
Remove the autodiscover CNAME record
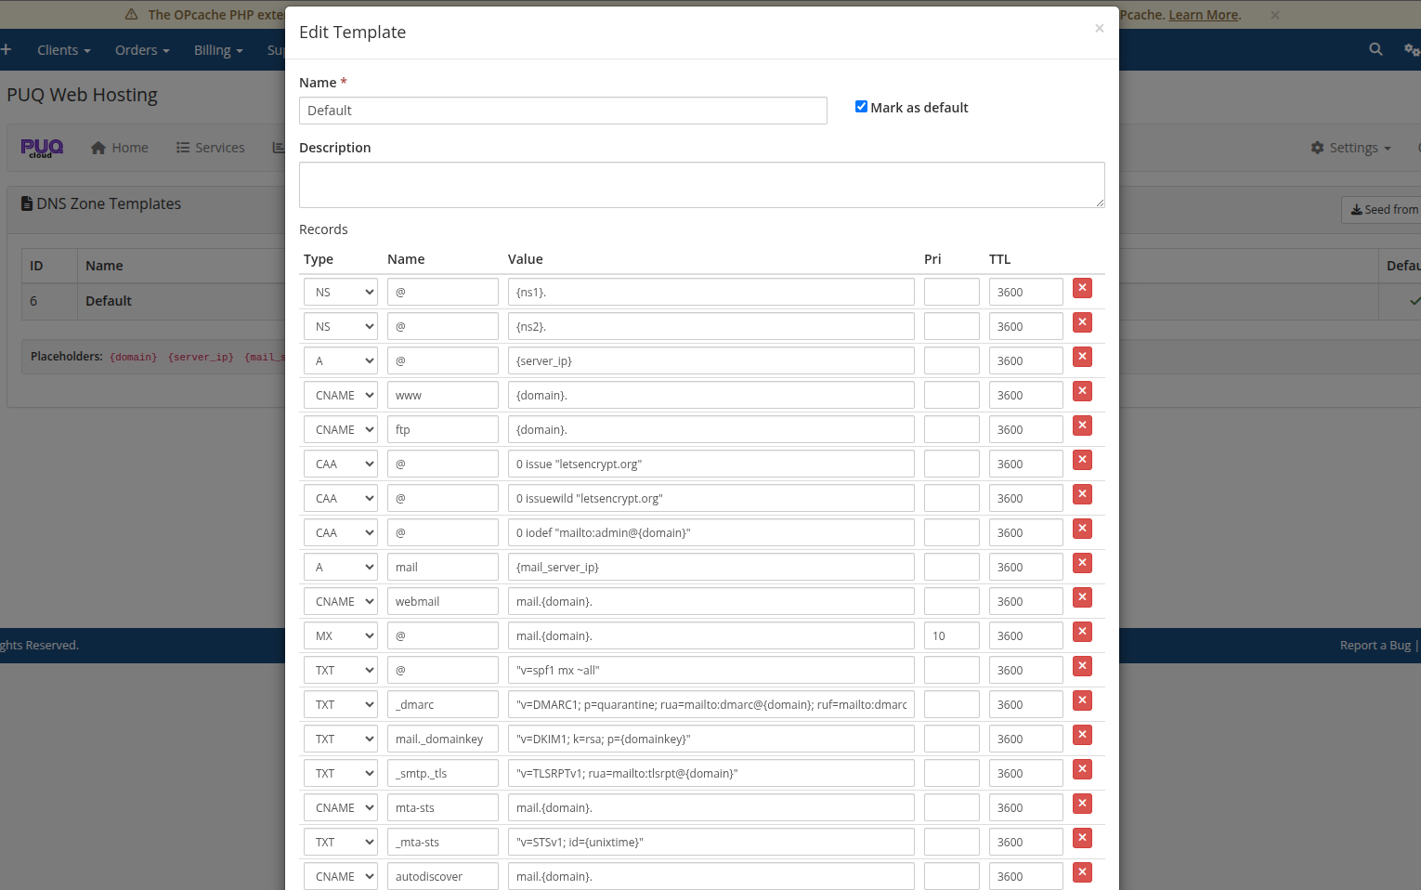[1082, 872]
